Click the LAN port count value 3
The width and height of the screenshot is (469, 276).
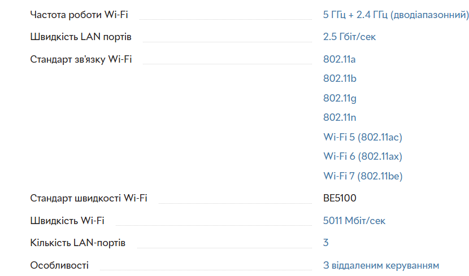click(326, 243)
